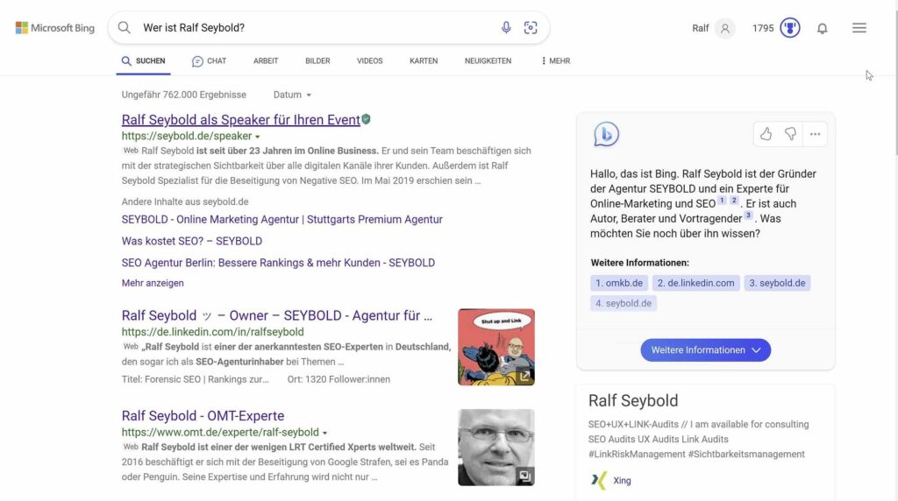Open 'Was kostet SEO? – SEYBOLD' link
Viewport: 898px width, 501px height.
coord(192,241)
